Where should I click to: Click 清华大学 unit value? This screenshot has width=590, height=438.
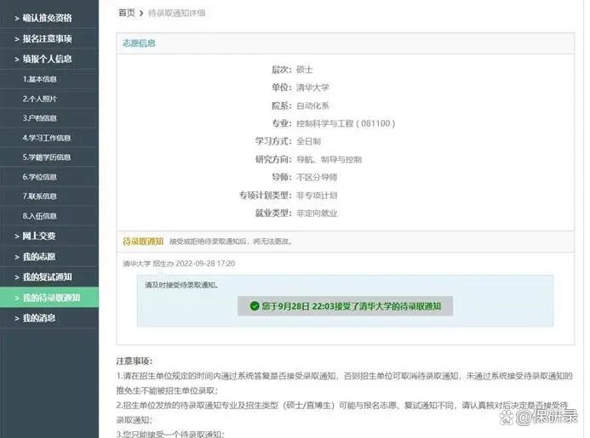coord(312,88)
